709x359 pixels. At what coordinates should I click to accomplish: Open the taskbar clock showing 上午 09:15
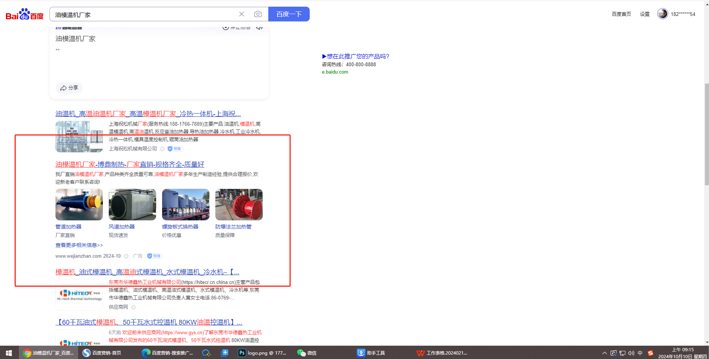coord(683,353)
